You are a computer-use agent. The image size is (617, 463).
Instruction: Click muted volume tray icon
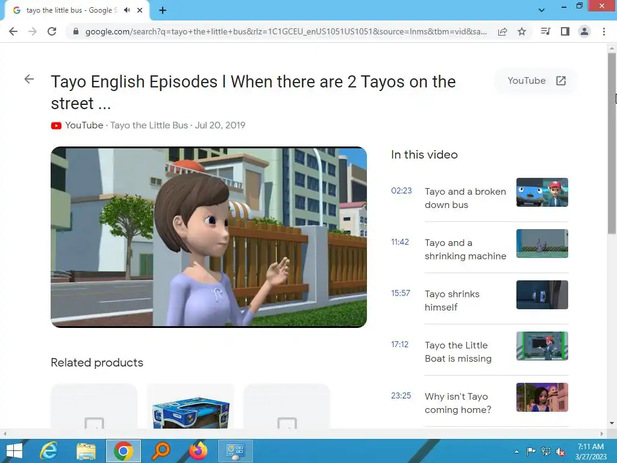pos(560,452)
